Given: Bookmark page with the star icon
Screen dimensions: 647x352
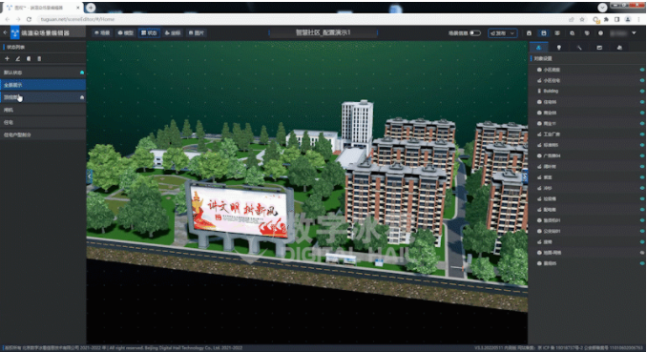Looking at the screenshot, I should coord(582,19).
